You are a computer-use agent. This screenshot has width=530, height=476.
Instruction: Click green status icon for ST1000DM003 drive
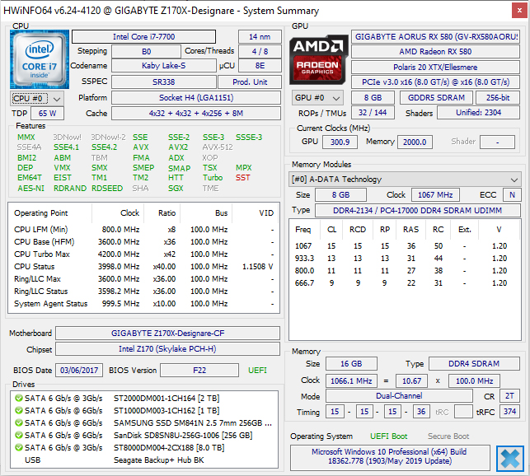(x=19, y=410)
